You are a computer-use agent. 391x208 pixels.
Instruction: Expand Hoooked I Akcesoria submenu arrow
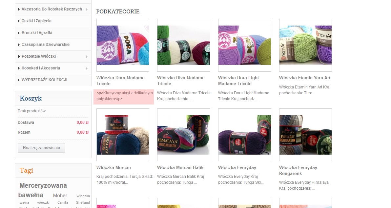click(x=87, y=68)
